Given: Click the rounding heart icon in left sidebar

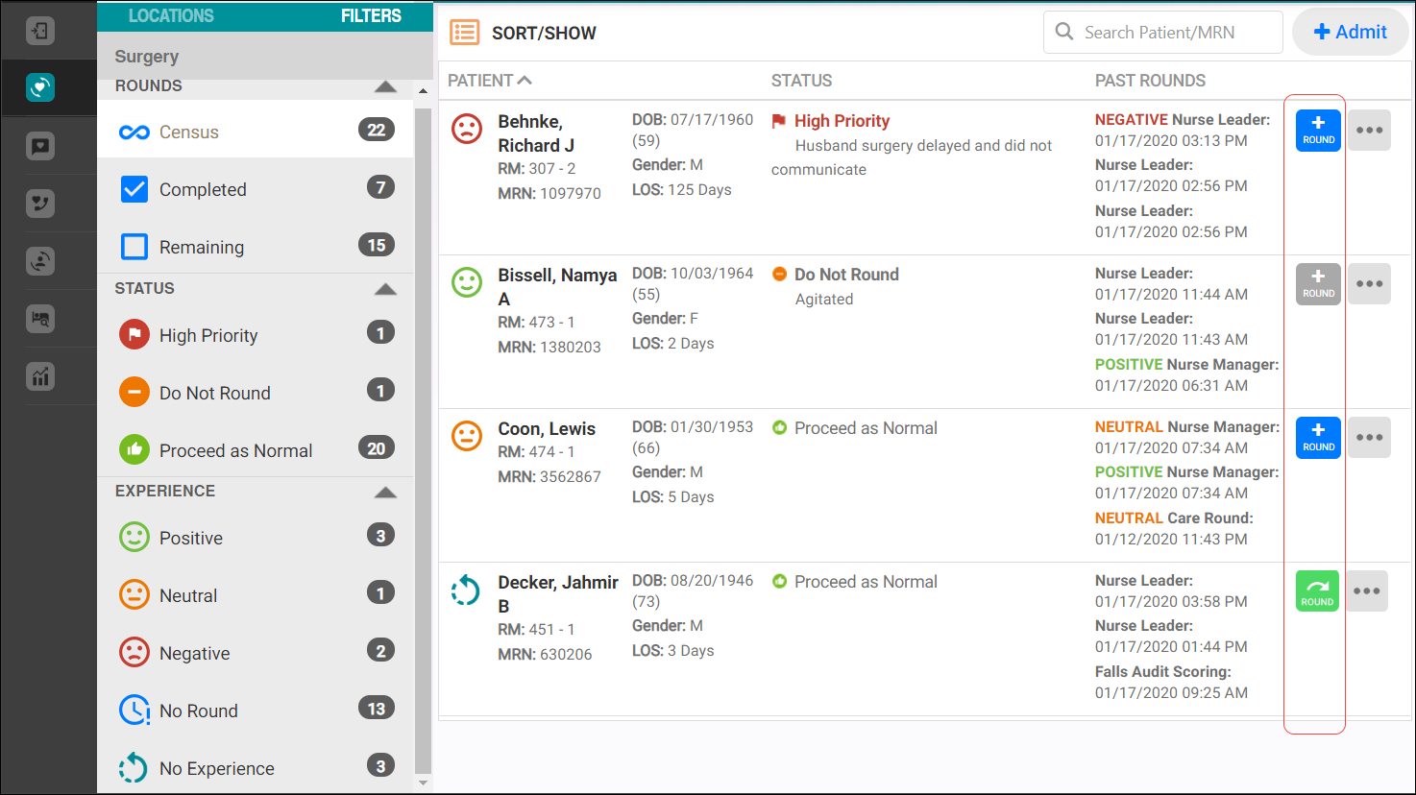Looking at the screenshot, I should [x=40, y=87].
